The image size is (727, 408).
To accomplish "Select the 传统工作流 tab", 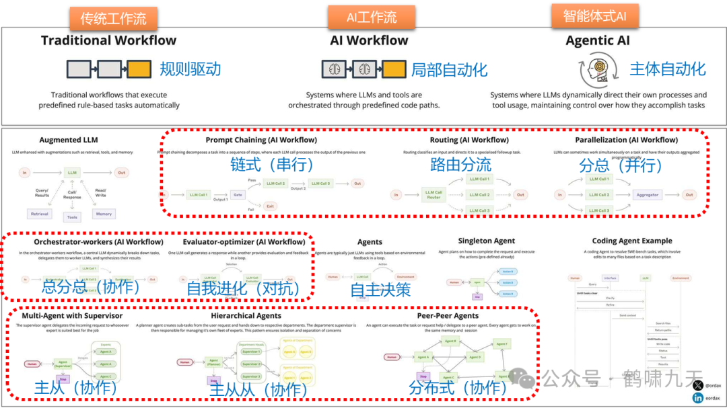I will pos(112,17).
